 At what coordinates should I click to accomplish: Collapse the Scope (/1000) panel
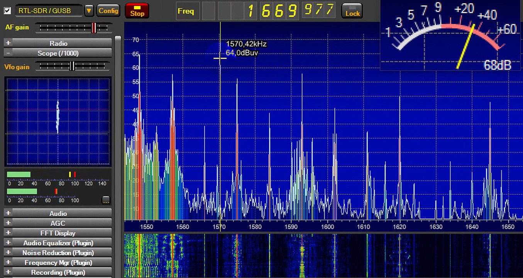(58, 53)
